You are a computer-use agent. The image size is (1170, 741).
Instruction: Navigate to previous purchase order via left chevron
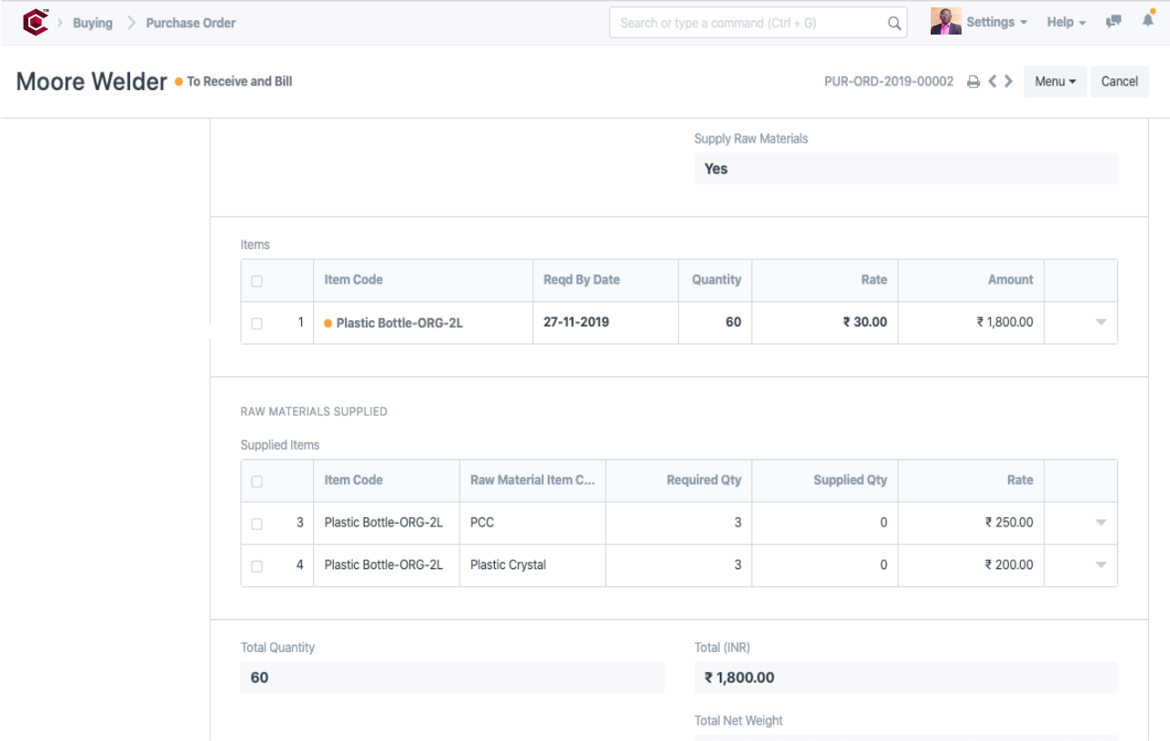point(993,81)
